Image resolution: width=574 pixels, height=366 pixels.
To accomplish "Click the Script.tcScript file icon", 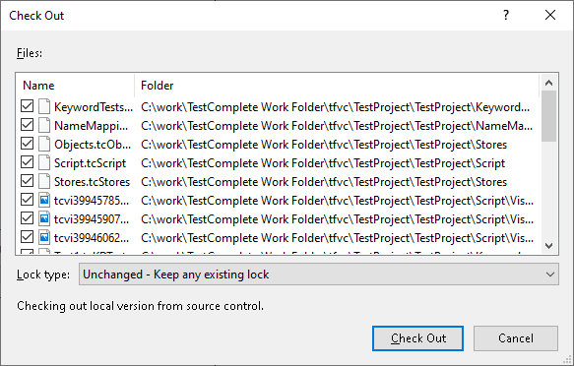I will [x=44, y=162].
